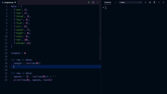
Task: Click the 'ten' string on line 11
Action: pyautogui.click(x=18, y=40)
